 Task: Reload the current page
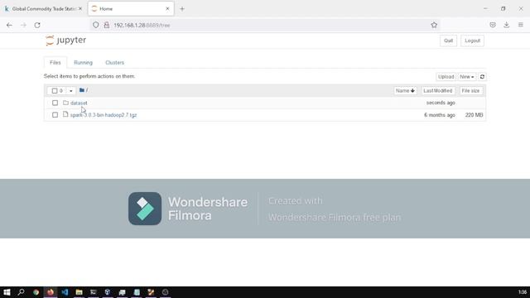click(37, 25)
